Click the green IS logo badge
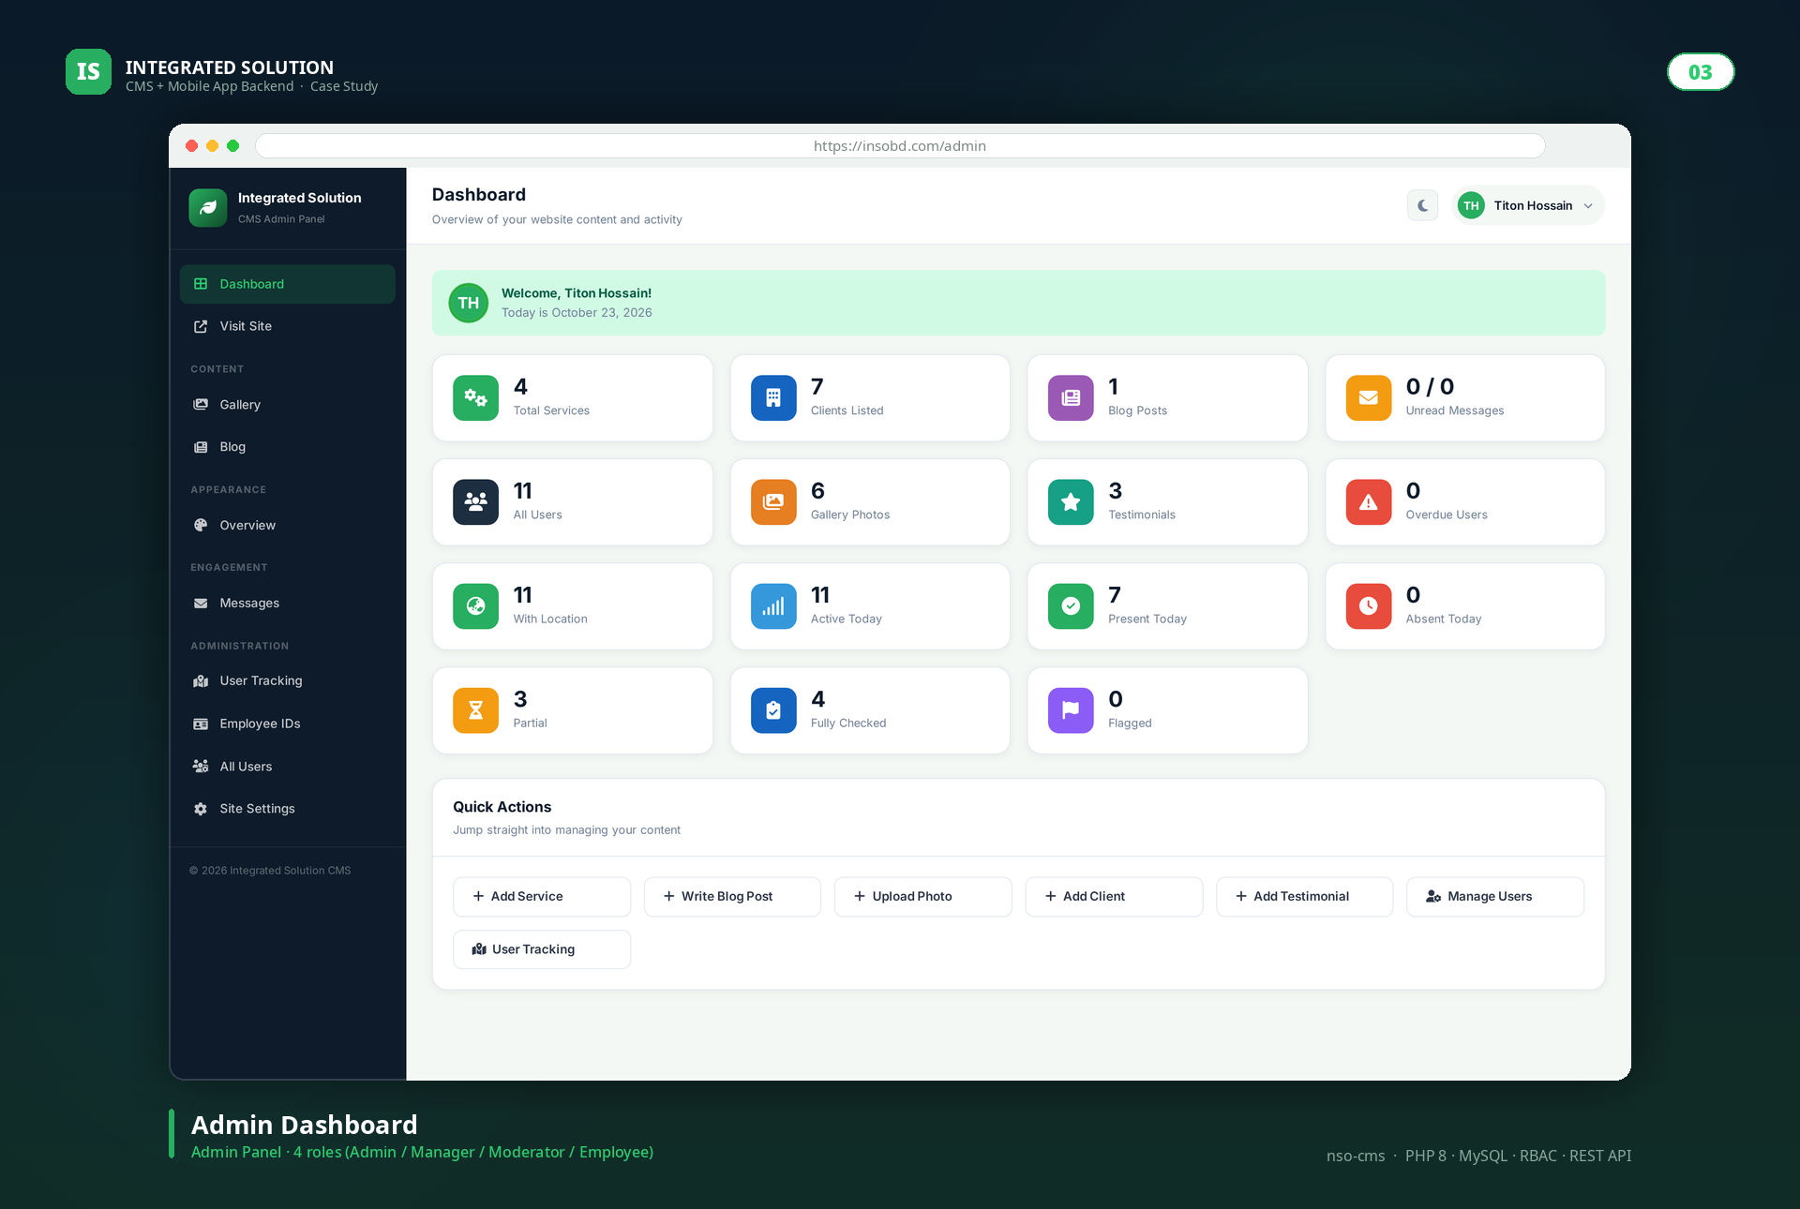This screenshot has width=1800, height=1209. tap(88, 72)
